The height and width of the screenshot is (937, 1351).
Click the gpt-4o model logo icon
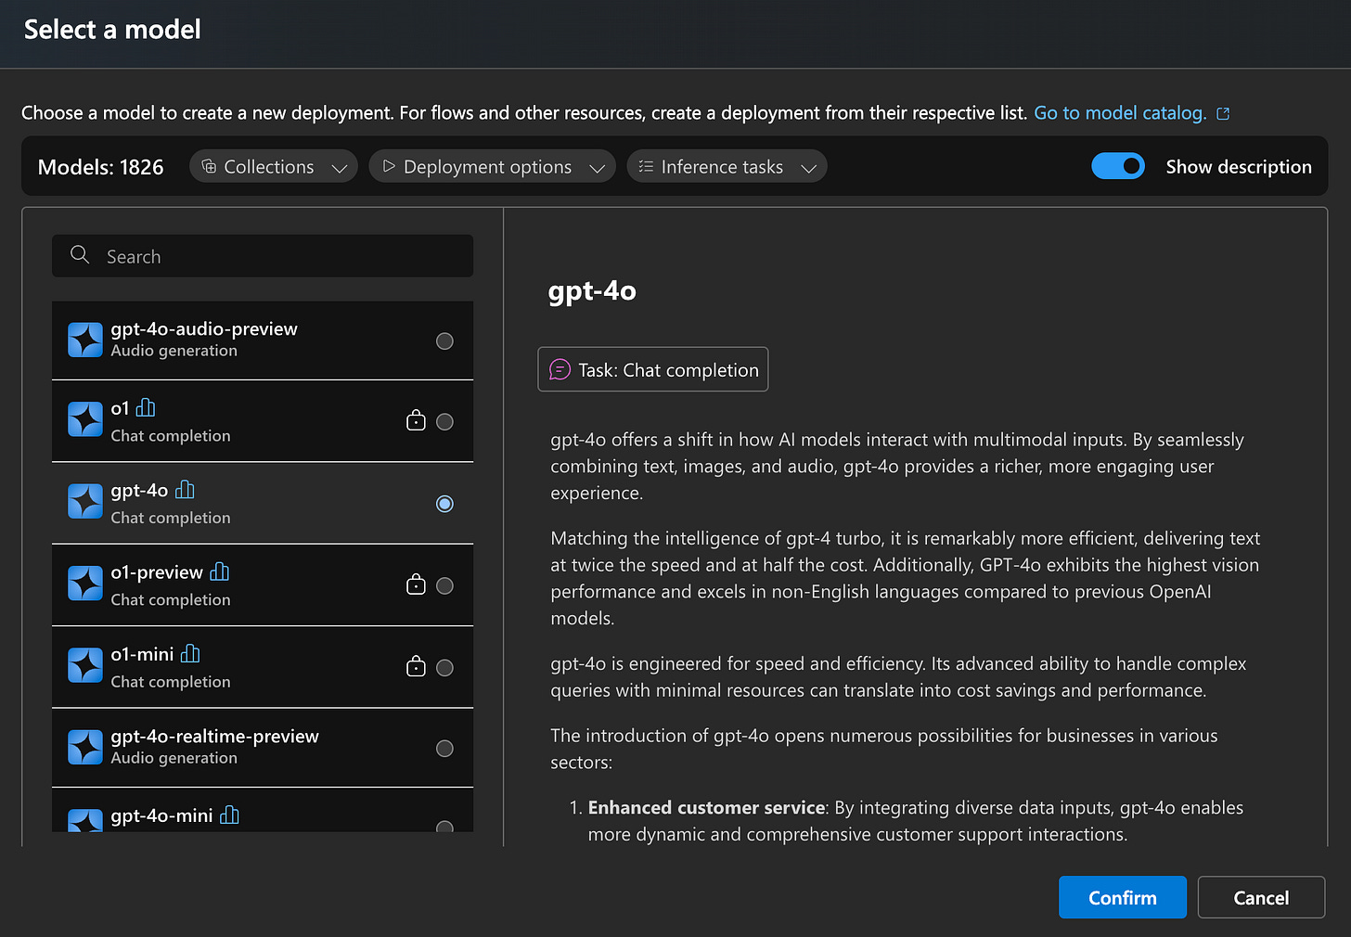[85, 501]
